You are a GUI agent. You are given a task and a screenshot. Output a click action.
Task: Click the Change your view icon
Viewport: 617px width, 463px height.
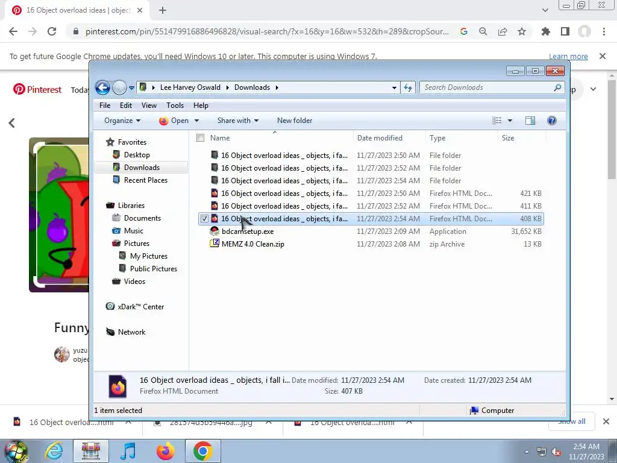(497, 121)
